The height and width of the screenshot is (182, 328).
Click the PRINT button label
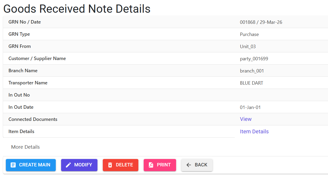click(x=164, y=165)
